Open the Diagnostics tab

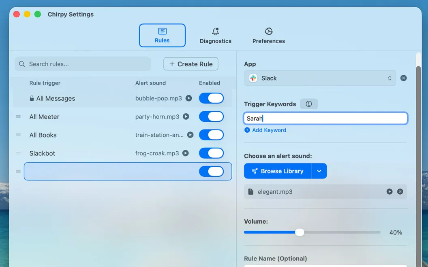coord(215,36)
